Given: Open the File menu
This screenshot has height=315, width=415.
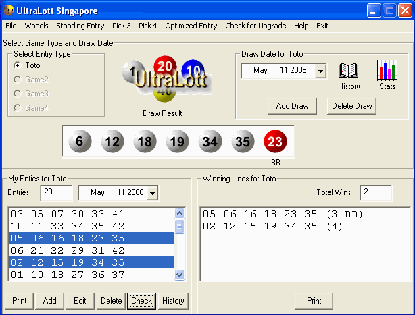Looking at the screenshot, I should pyautogui.click(x=11, y=26).
